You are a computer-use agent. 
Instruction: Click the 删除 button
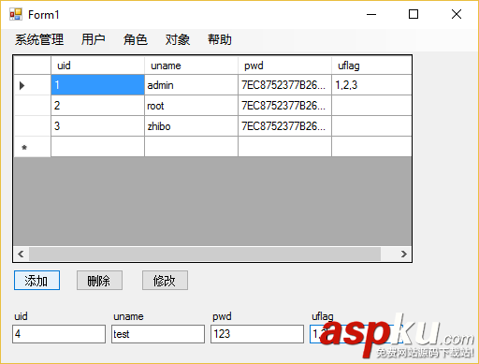(x=99, y=281)
